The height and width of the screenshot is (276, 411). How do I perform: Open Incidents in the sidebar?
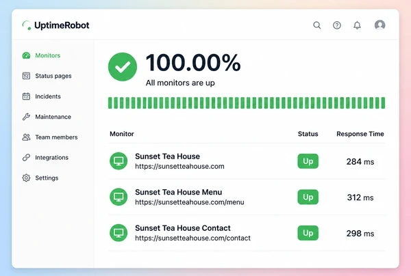coord(48,96)
